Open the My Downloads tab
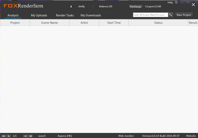198x138 pixels. pyautogui.click(x=91, y=15)
